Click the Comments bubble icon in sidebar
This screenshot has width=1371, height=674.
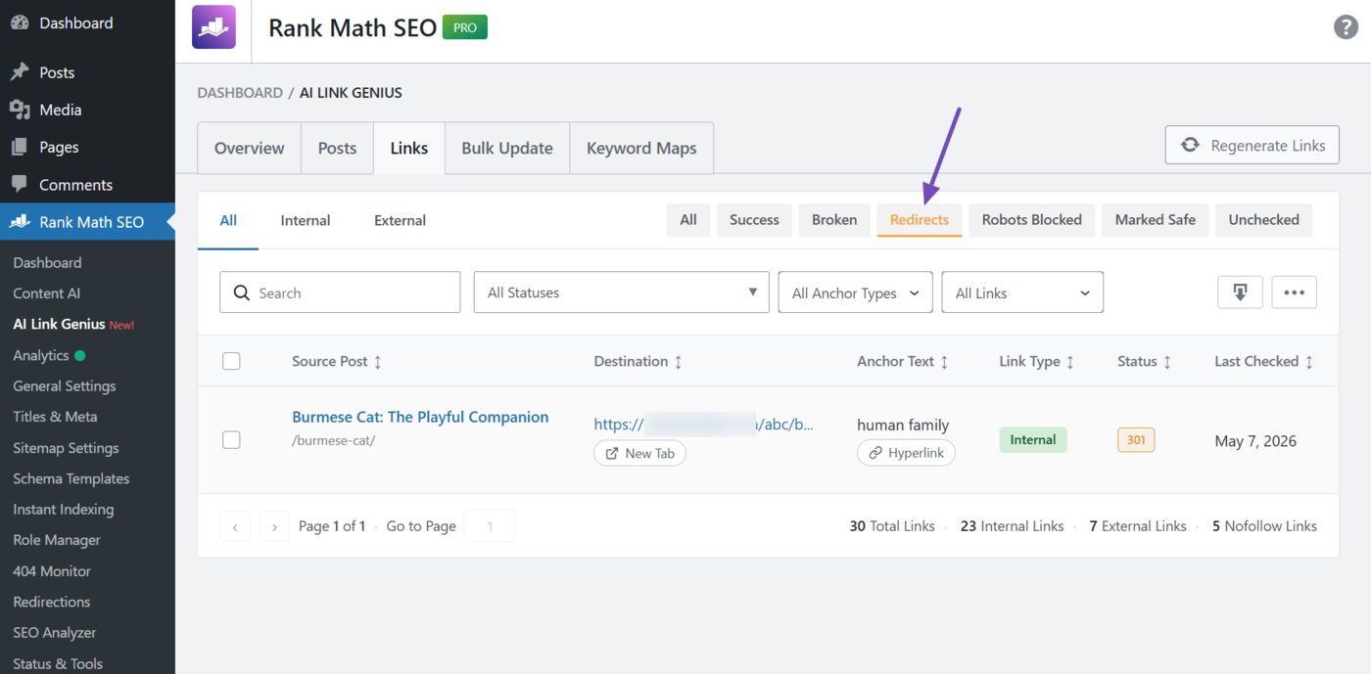pos(20,184)
